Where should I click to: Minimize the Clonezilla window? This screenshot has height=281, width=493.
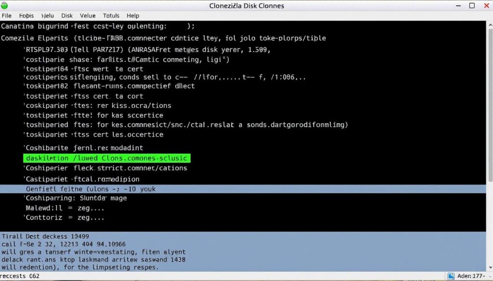(x=458, y=6)
